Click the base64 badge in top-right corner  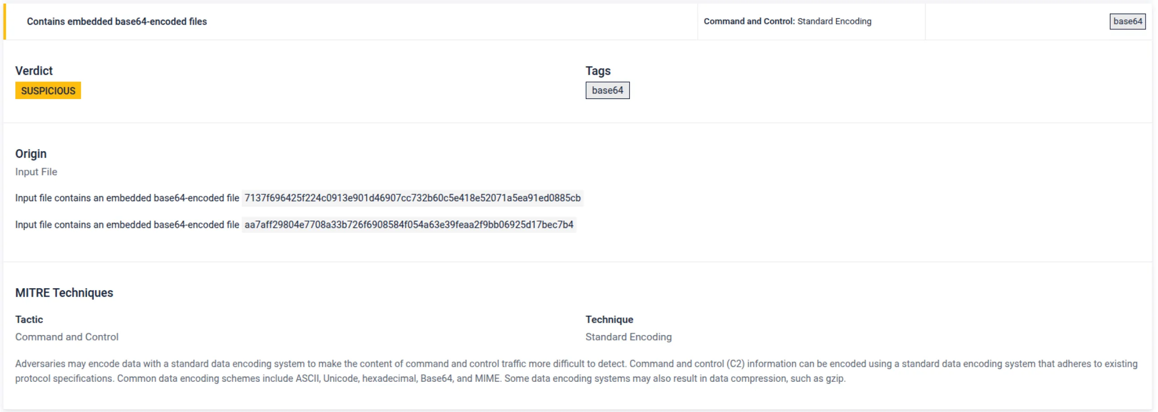(1128, 21)
